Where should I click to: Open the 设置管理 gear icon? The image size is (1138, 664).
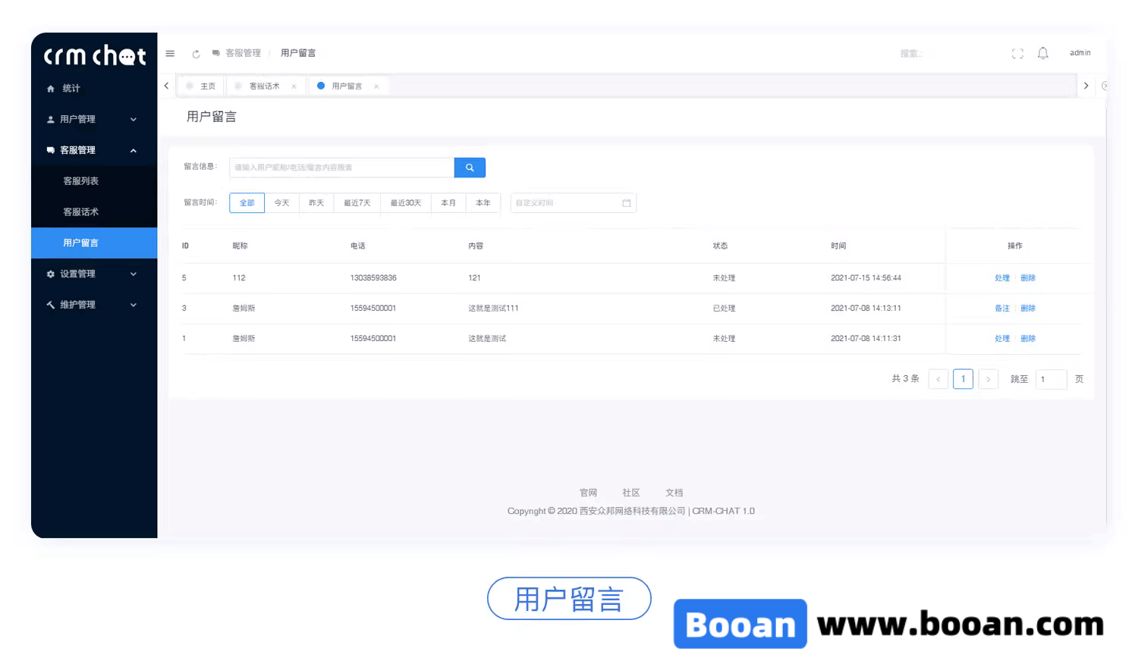(x=50, y=274)
